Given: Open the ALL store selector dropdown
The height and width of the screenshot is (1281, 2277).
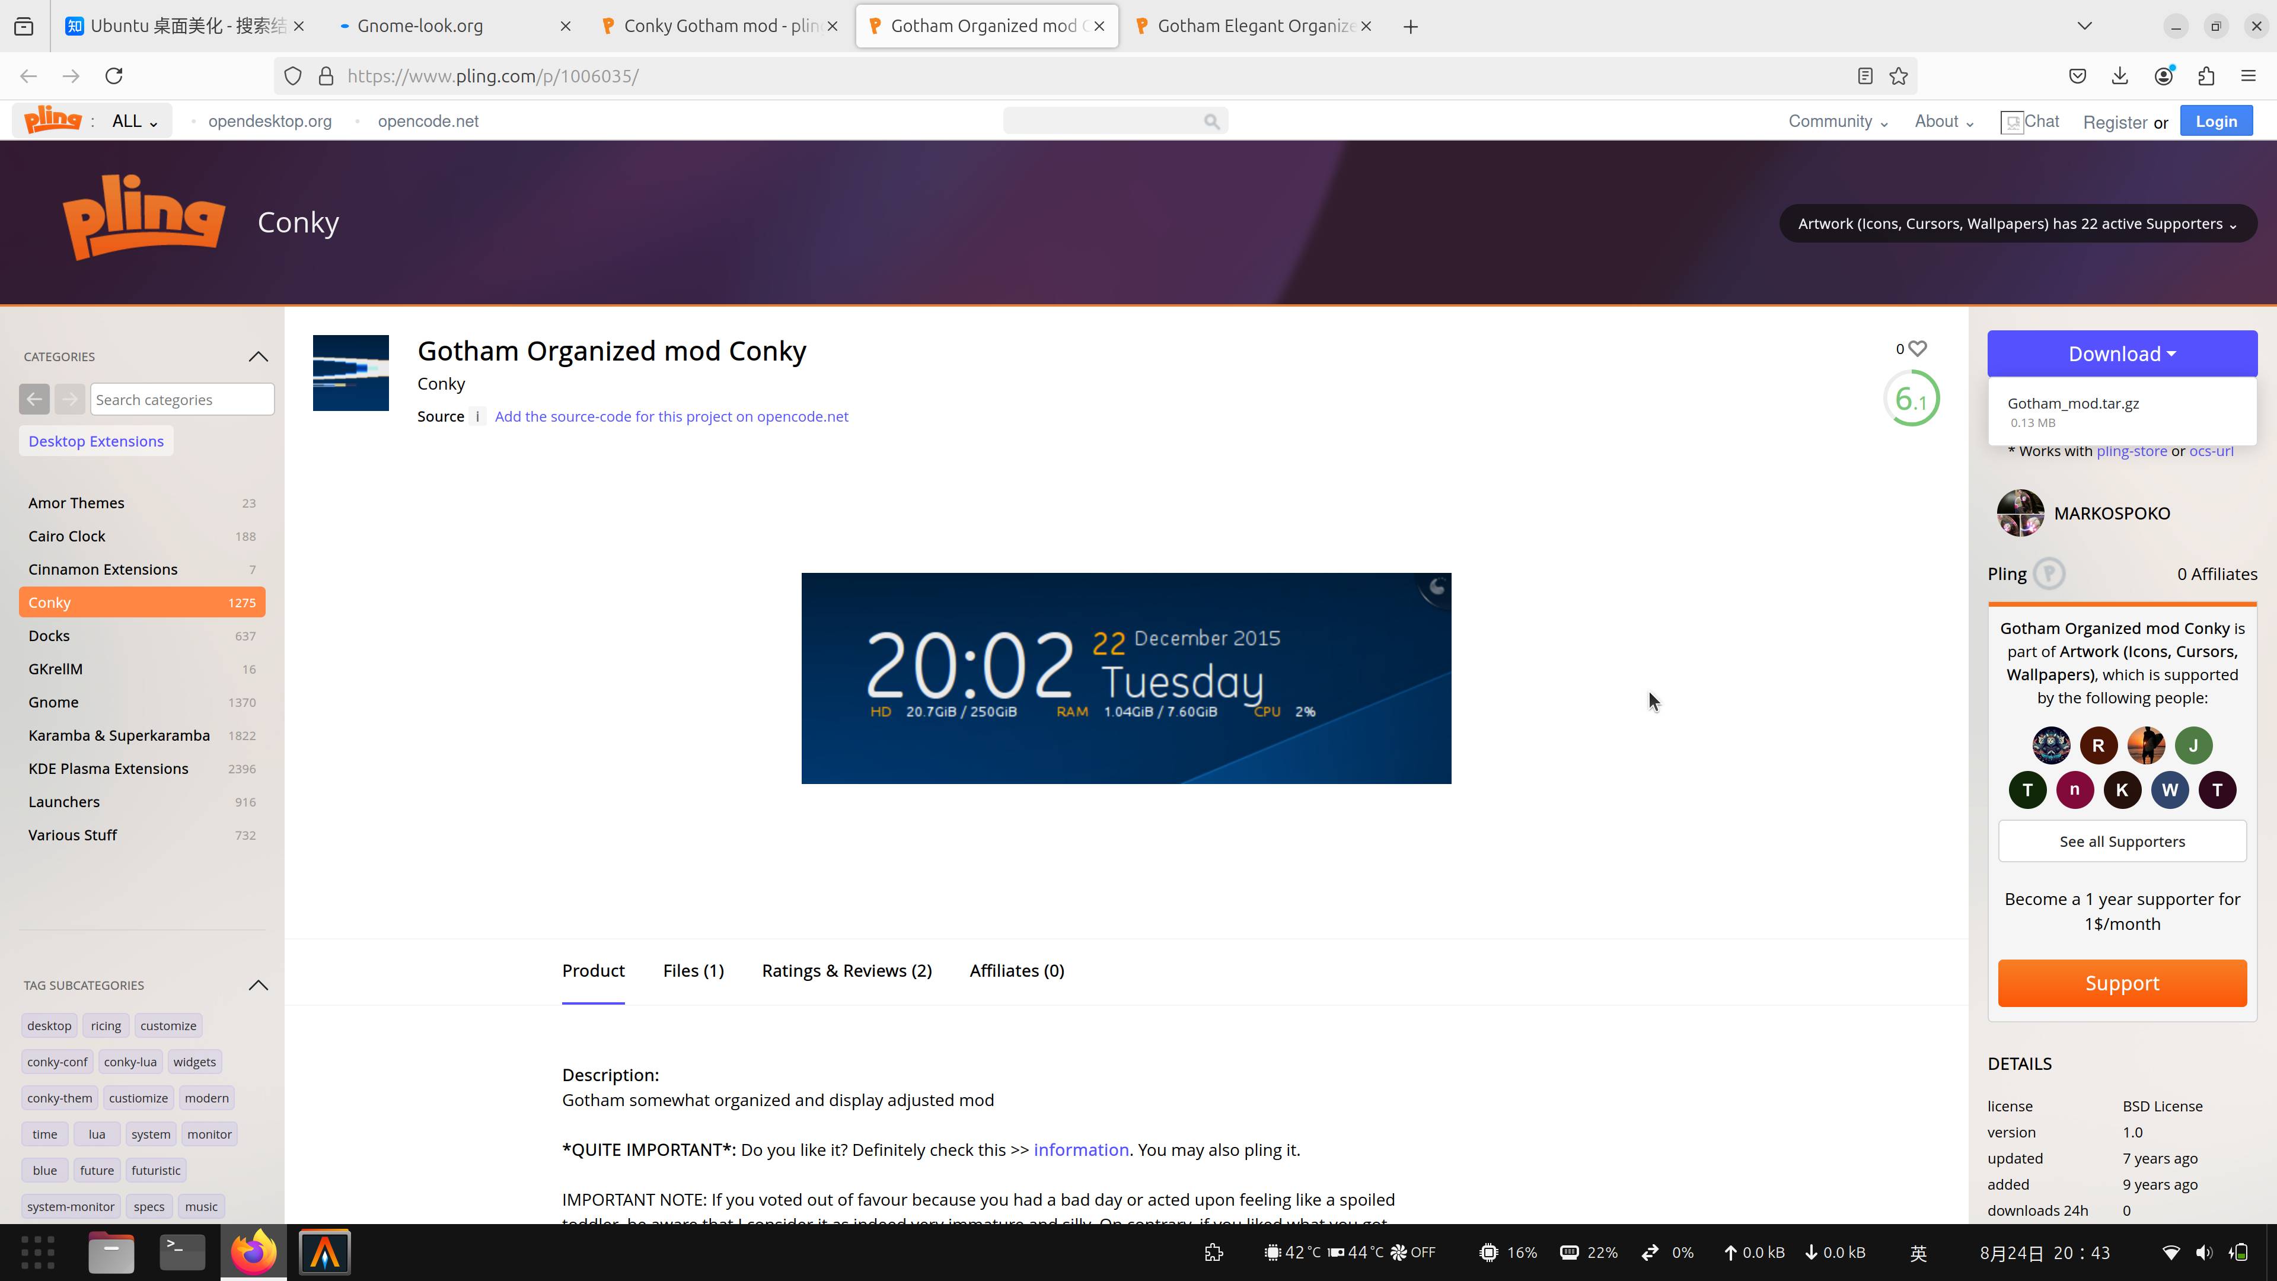Looking at the screenshot, I should tap(135, 121).
